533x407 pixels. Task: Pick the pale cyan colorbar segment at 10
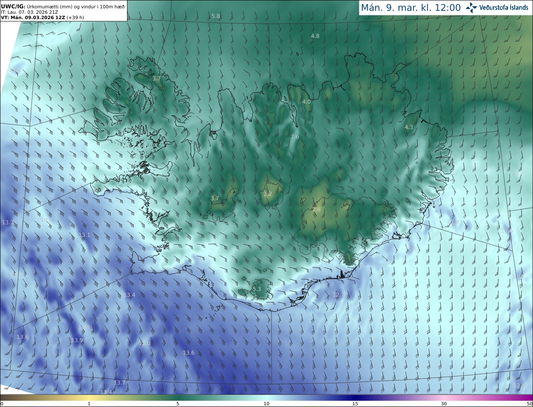tap(266, 397)
